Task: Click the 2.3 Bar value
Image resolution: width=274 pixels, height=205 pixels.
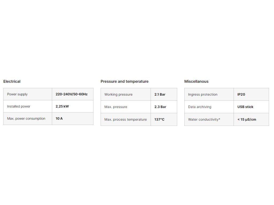Action: pyautogui.click(x=160, y=107)
